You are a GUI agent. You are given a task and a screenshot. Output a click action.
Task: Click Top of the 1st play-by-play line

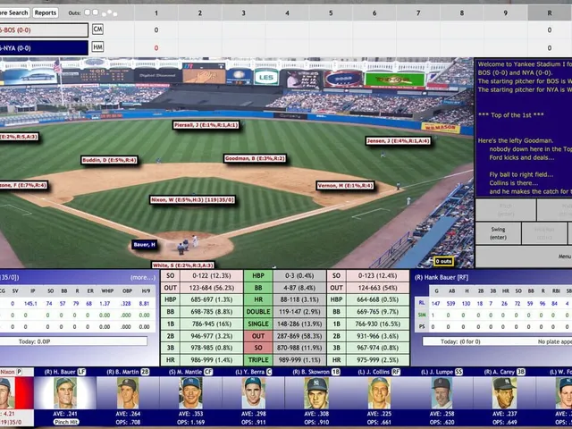pos(510,115)
